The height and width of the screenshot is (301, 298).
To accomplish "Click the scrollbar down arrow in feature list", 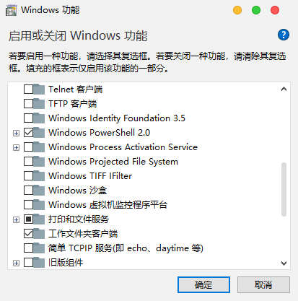I will (x=284, y=263).
